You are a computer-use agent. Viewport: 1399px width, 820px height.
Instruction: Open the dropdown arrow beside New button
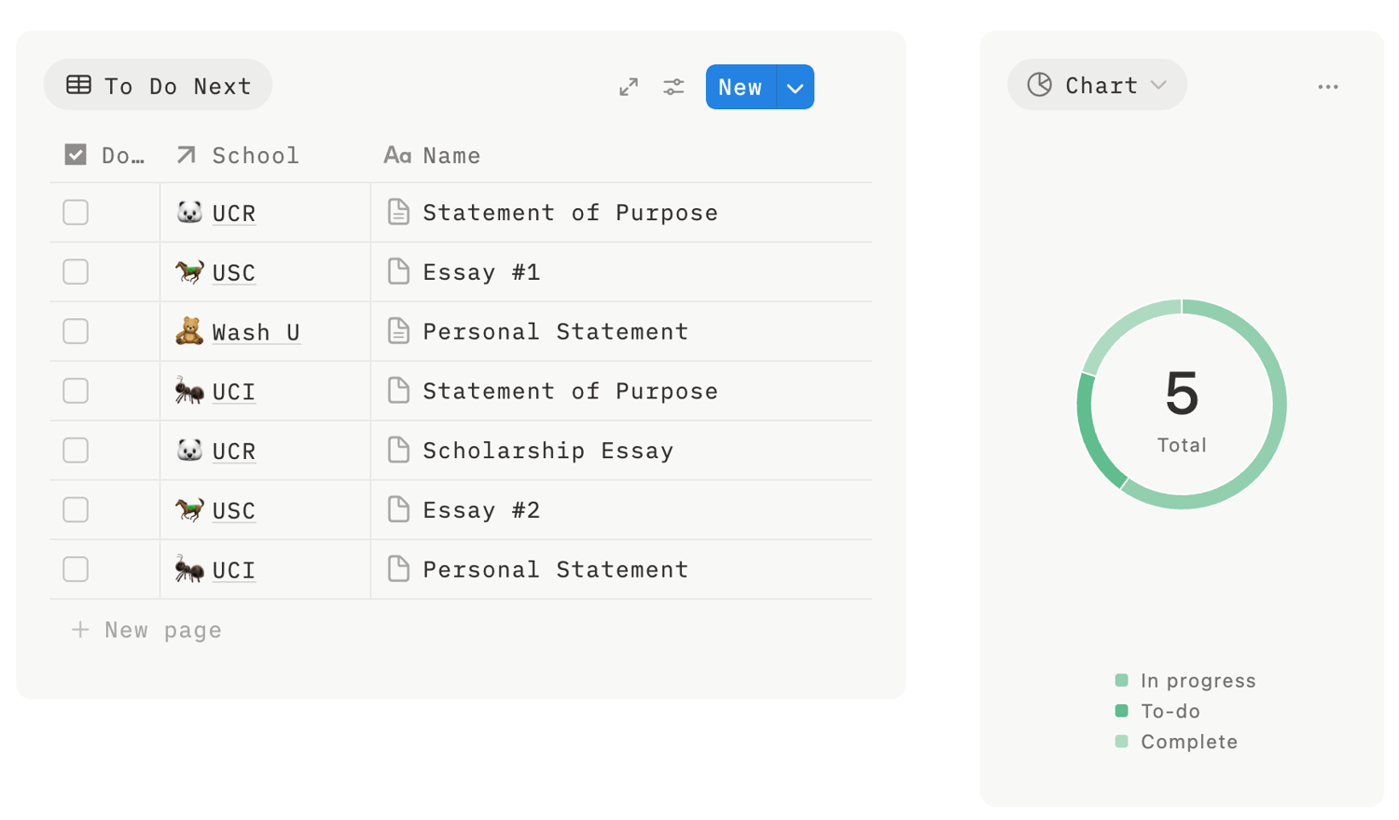coord(795,88)
